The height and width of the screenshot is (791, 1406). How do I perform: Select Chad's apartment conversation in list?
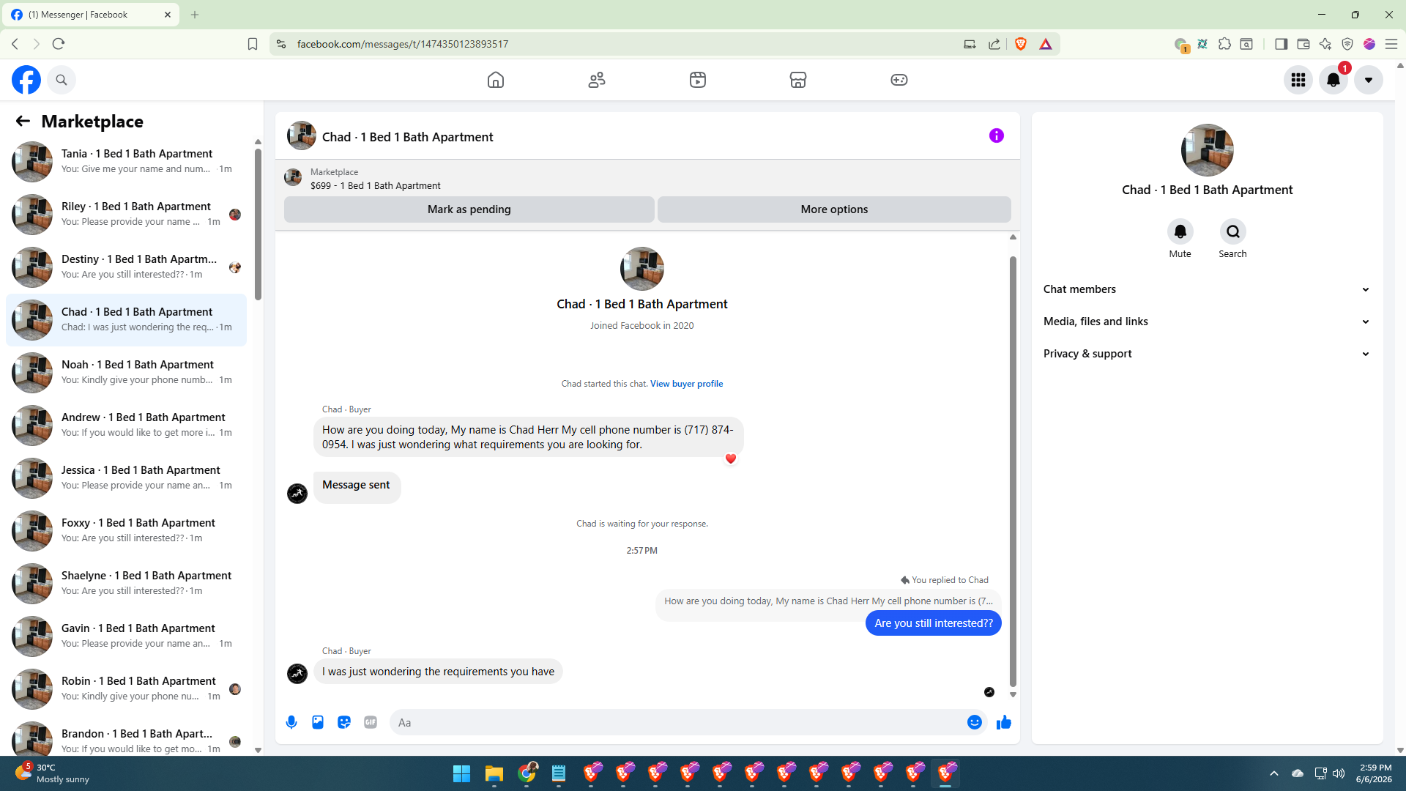126,320
